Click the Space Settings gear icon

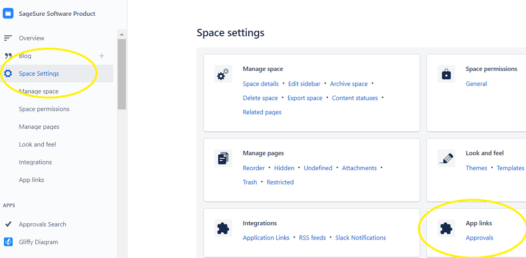pyautogui.click(x=8, y=74)
